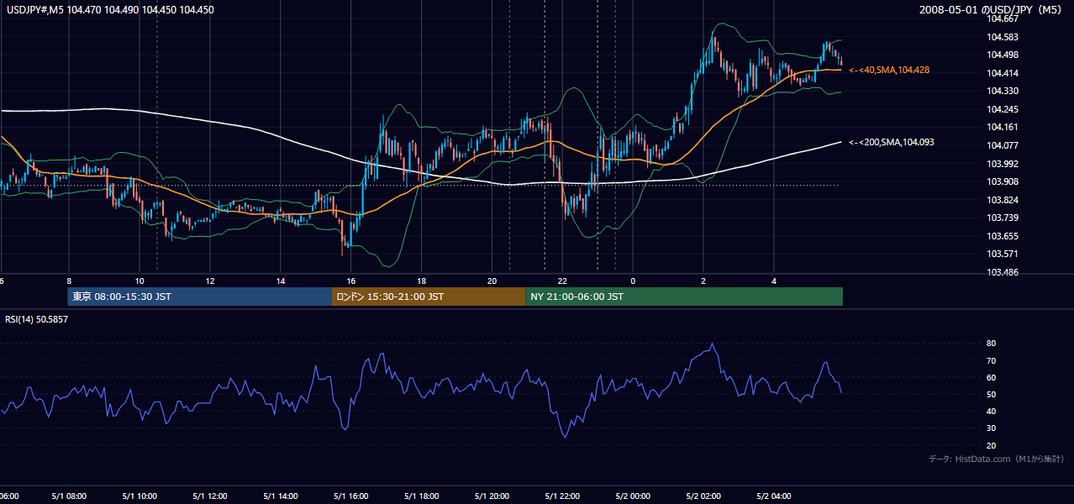Click price level 104.330 on the axis
1074x504 pixels.
(x=1003, y=91)
